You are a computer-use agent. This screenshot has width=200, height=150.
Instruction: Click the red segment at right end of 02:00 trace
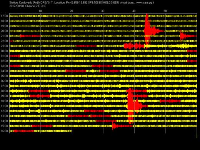coord(192,61)
